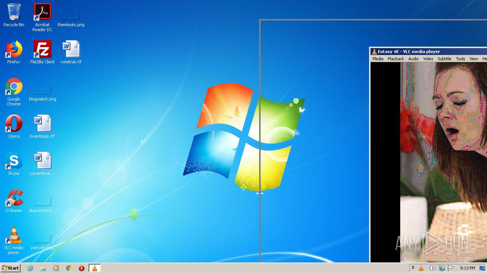Screen dimensions: 487x273
Task: Open VLC Video menu
Action: pos(428,59)
